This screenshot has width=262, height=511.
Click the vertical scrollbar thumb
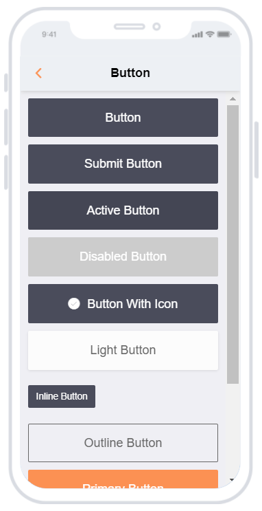(x=233, y=244)
